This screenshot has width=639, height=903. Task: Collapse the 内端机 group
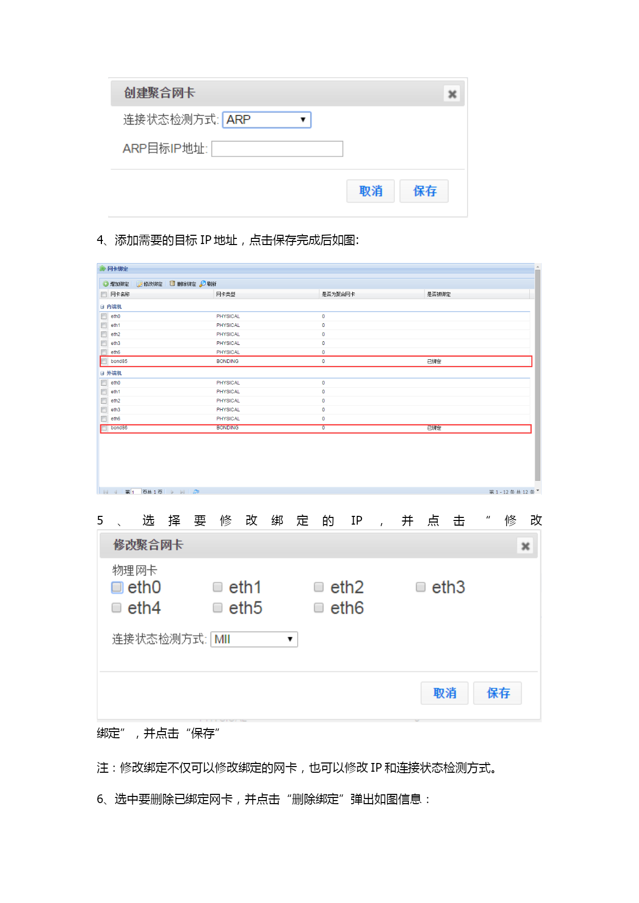[102, 307]
